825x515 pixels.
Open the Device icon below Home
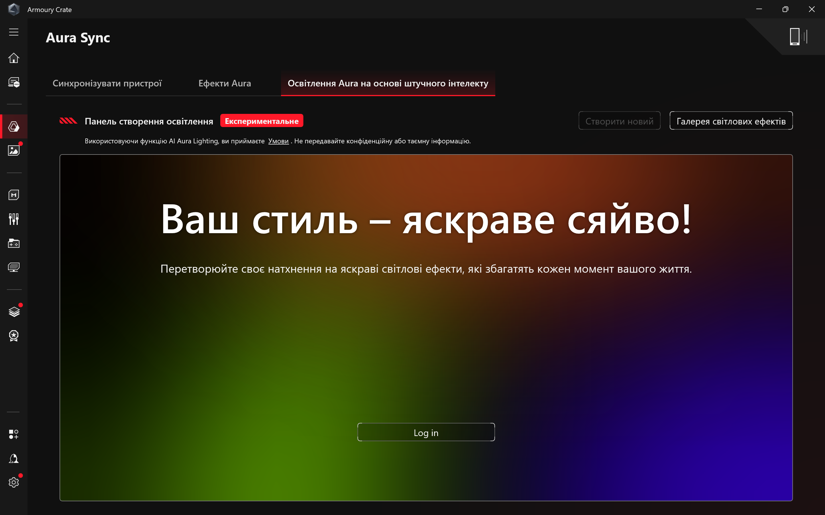pyautogui.click(x=14, y=82)
